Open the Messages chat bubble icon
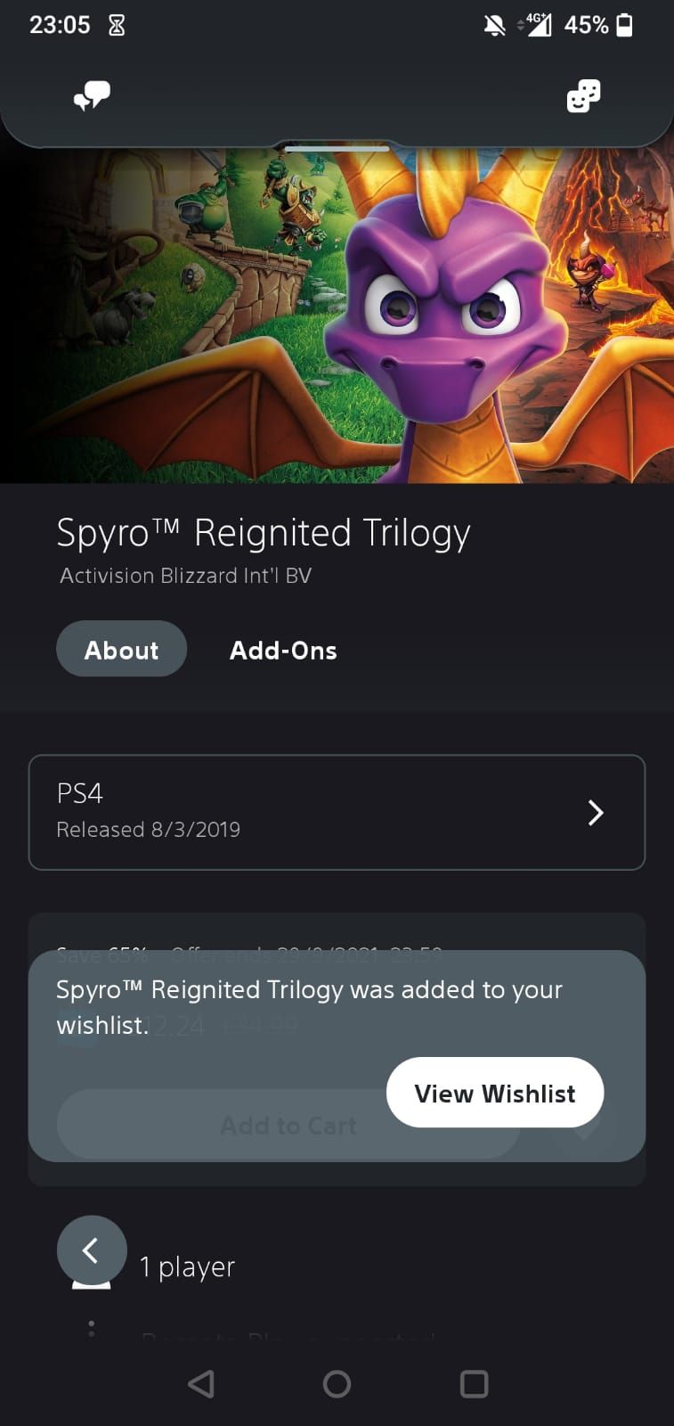 pyautogui.click(x=93, y=94)
